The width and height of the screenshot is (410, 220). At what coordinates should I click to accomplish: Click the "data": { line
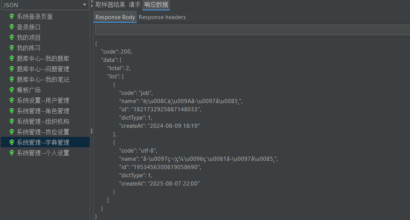[x=111, y=60]
